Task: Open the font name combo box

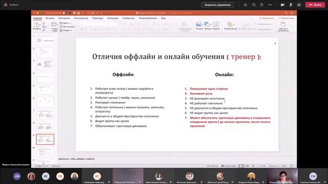Action: (x=94, y=24)
